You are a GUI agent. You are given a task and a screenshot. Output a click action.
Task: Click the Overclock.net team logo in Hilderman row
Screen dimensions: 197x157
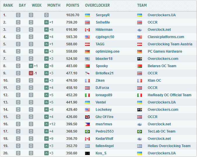pos(140,30)
